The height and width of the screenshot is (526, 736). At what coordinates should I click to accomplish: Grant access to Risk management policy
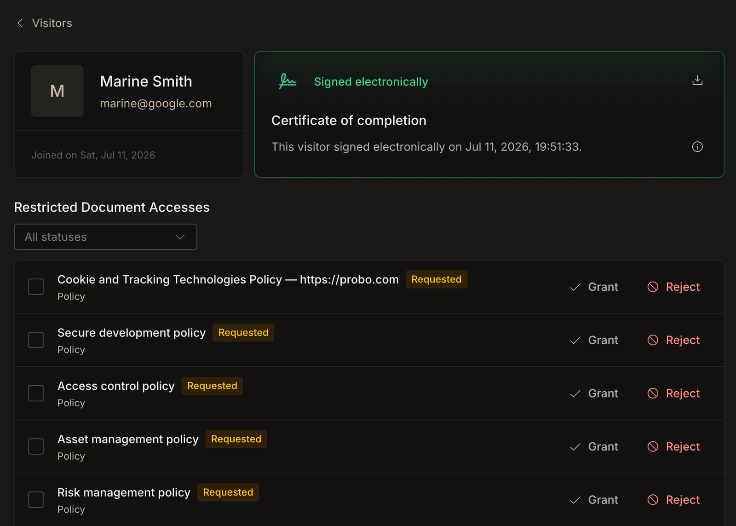(x=594, y=500)
